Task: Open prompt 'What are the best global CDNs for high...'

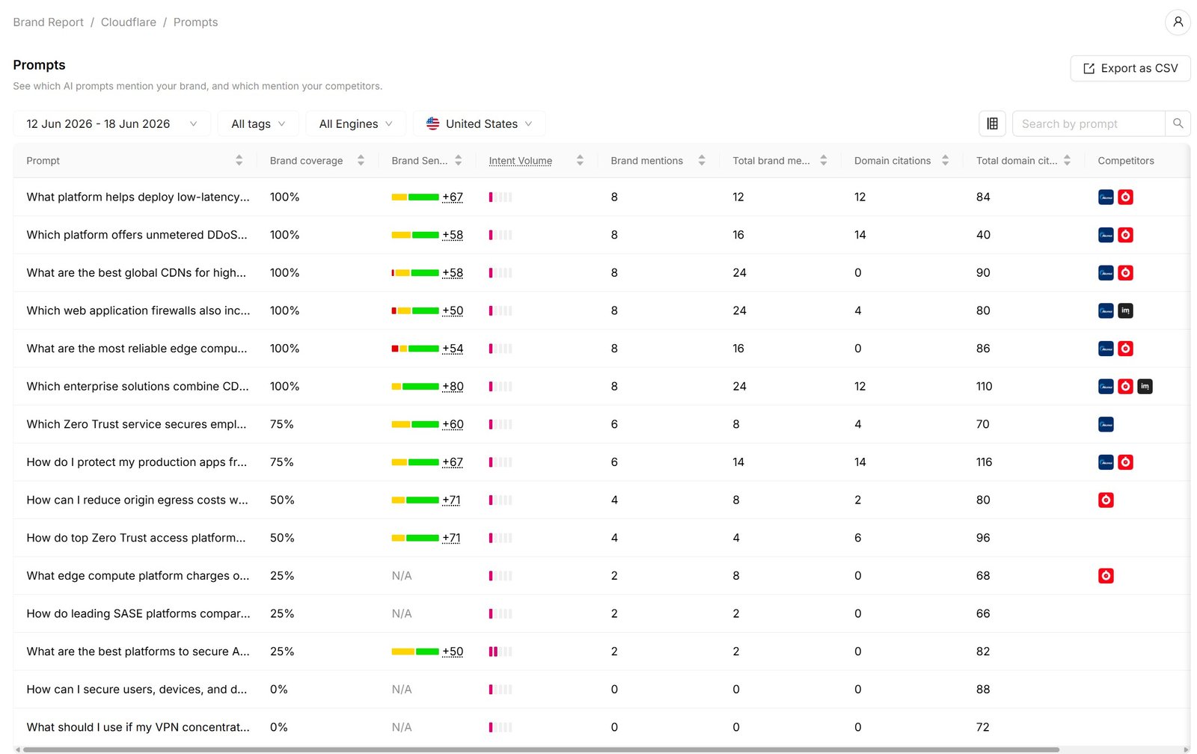Action: pos(136,273)
